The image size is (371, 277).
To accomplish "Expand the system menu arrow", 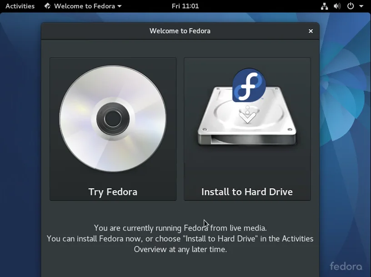I will 361,6.
